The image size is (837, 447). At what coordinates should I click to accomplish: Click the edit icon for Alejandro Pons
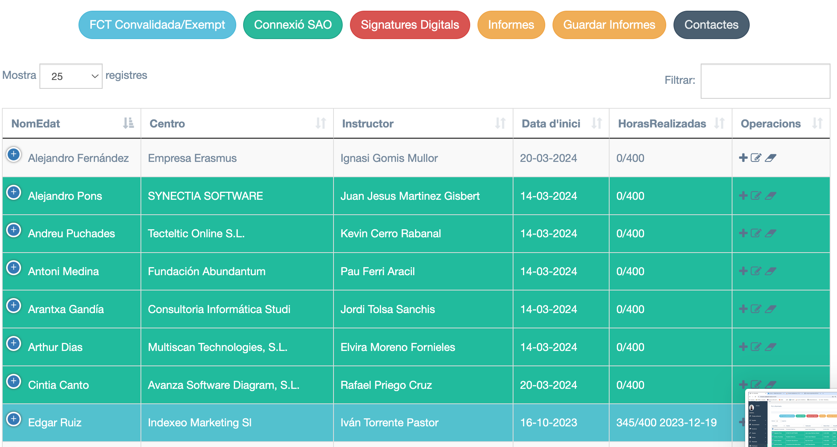755,196
